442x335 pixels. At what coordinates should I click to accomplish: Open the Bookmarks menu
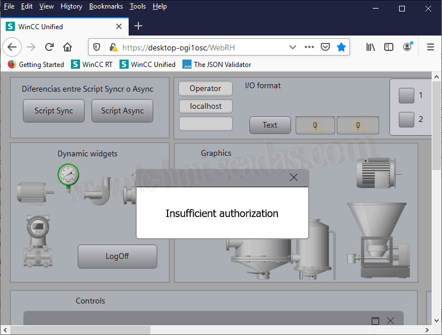pyautogui.click(x=106, y=6)
